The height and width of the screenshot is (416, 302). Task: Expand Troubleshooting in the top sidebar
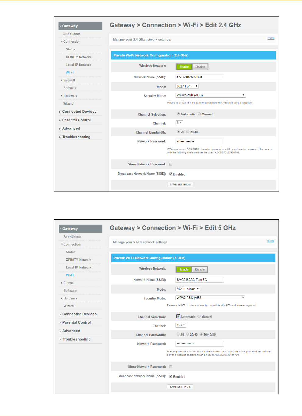click(75, 137)
